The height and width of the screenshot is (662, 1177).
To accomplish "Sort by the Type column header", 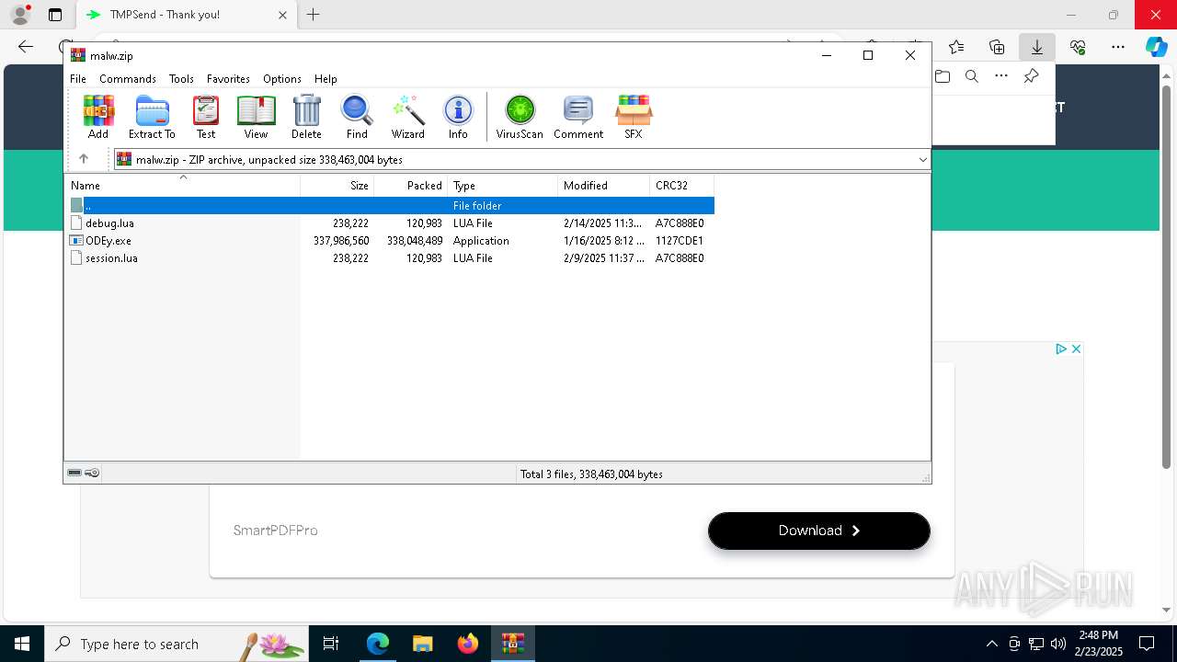I will tap(503, 186).
